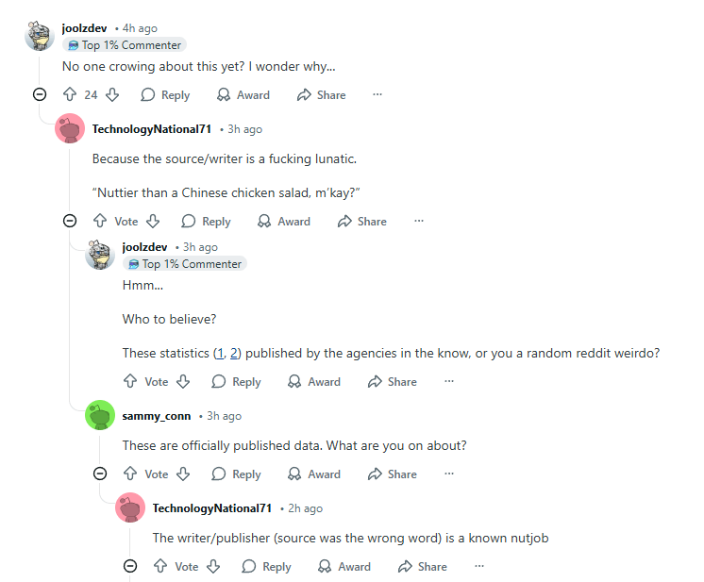
Task: Open more options on sammy_conn's comment
Action: click(x=449, y=474)
